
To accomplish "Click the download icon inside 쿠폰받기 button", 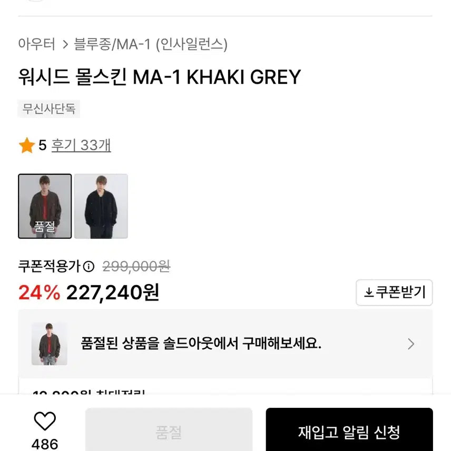I will click(369, 293).
